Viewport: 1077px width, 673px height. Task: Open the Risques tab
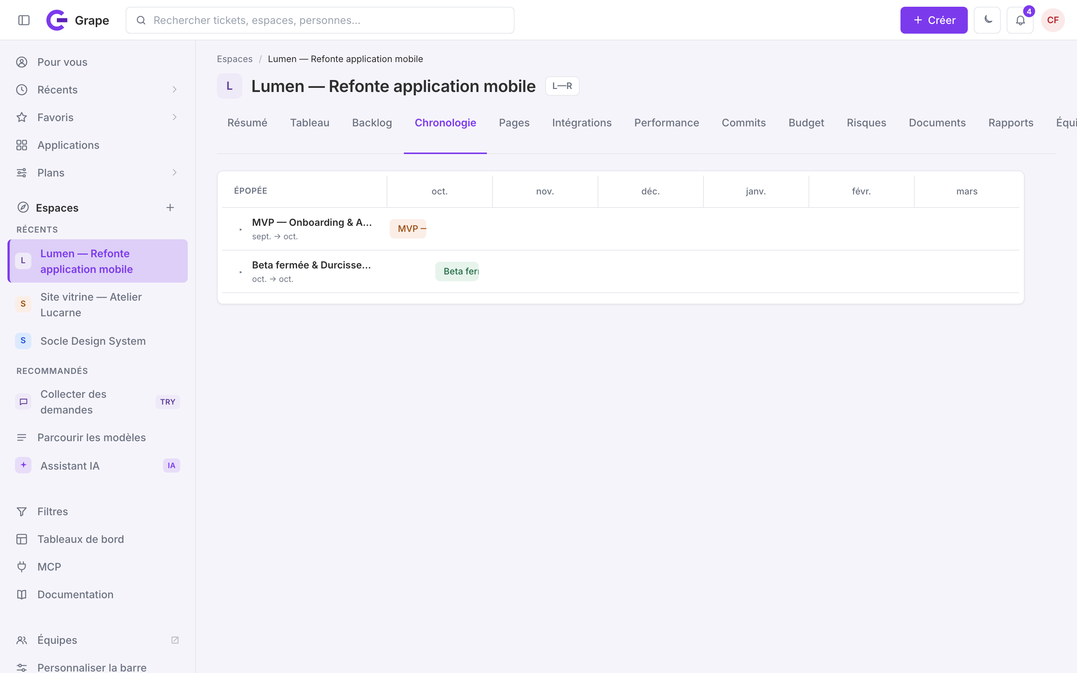[866, 123]
